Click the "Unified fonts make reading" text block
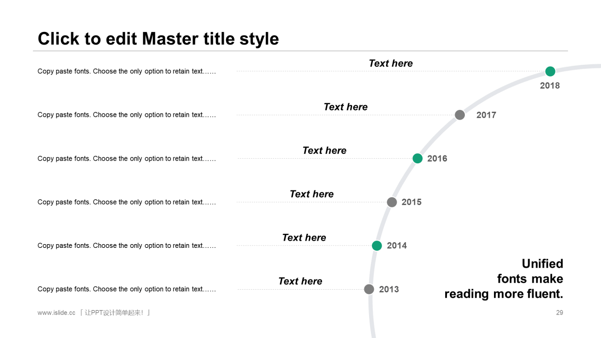Screen dimensions: 601x338 (x=504, y=279)
